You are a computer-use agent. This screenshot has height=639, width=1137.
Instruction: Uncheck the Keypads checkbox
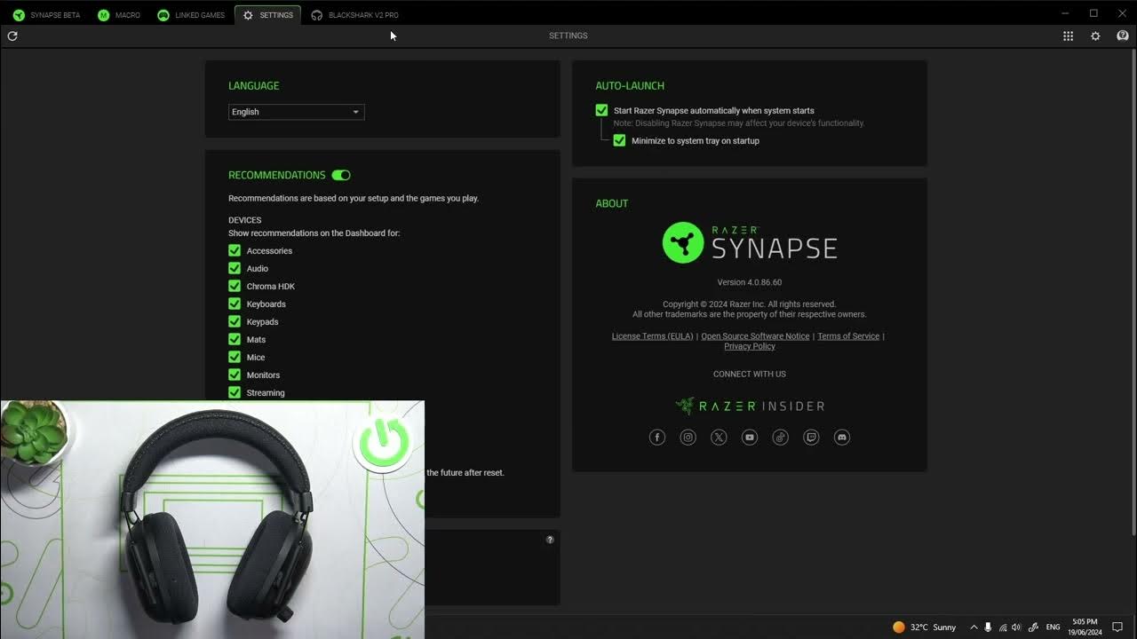[x=235, y=321]
